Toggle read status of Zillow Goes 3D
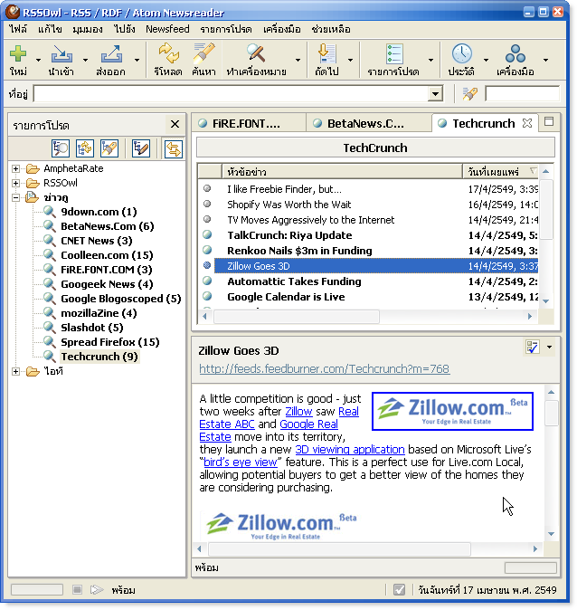577x610 pixels. tap(207, 266)
